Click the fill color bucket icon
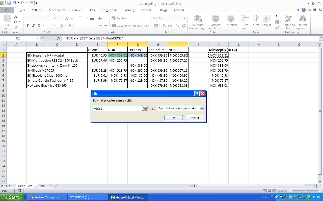Viewport: 323px width, 201px height. pos(61,26)
